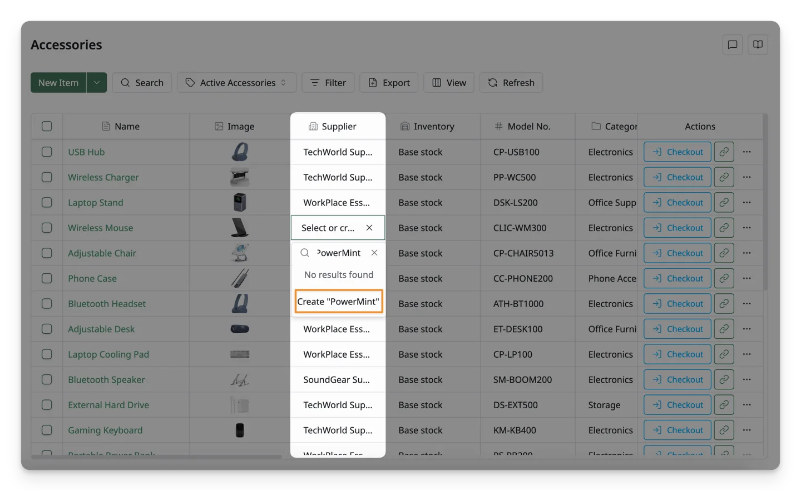This screenshot has width=801, height=491.
Task: Open the Filter options
Action: coord(328,83)
